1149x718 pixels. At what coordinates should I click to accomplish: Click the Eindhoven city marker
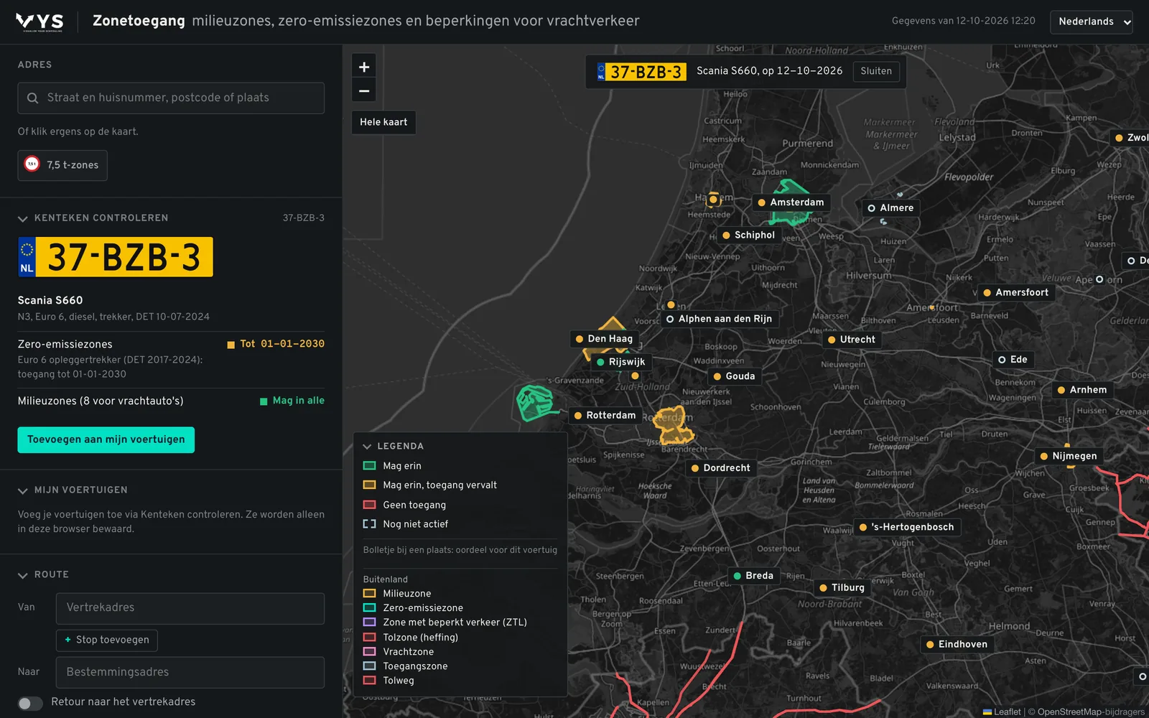pos(957,644)
